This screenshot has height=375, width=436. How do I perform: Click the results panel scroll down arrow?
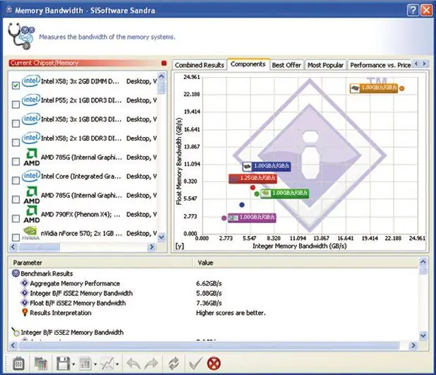coord(423,335)
